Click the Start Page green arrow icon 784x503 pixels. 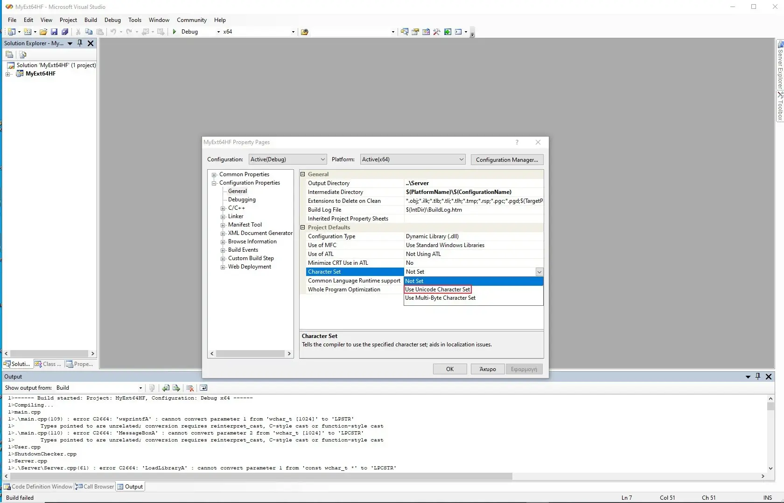coord(448,32)
